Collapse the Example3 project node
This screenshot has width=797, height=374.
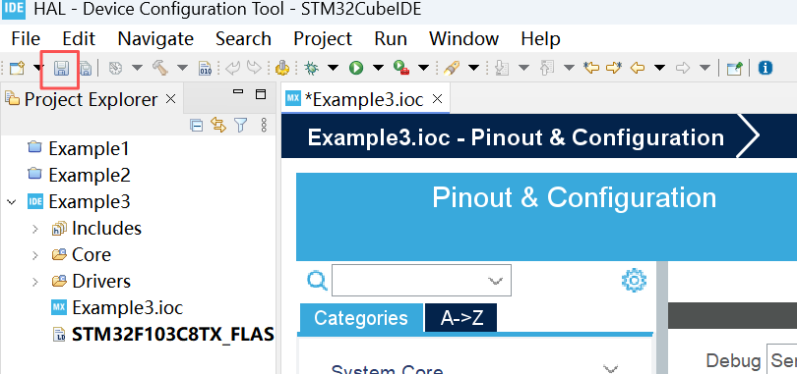tap(12, 202)
